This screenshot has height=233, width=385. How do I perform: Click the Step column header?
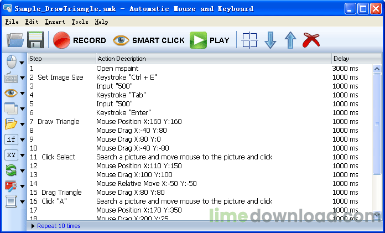(61, 59)
